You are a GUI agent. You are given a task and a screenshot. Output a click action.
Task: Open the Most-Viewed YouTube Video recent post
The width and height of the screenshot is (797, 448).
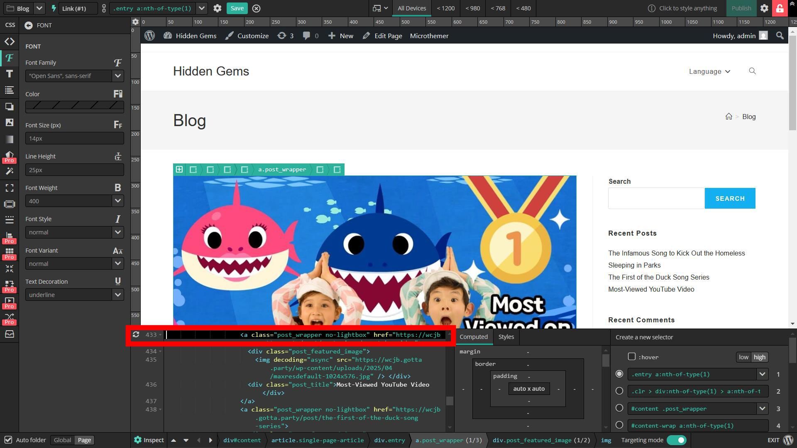[651, 289]
